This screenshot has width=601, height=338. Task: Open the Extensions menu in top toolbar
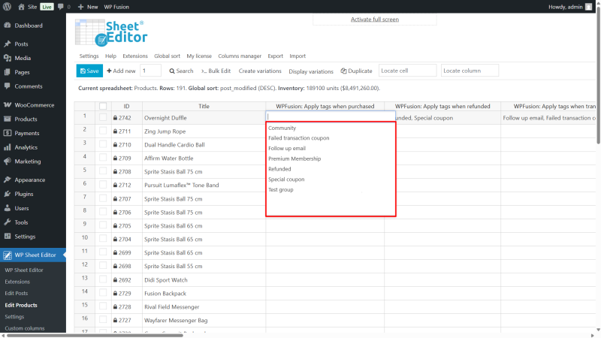click(135, 56)
